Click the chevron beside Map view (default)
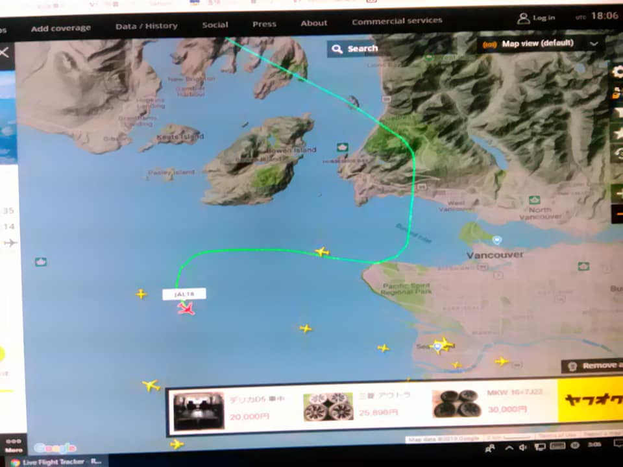The image size is (623, 467). click(594, 43)
